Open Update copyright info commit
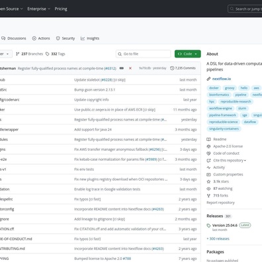The image size is (262, 262). pyautogui.click(x=91, y=100)
